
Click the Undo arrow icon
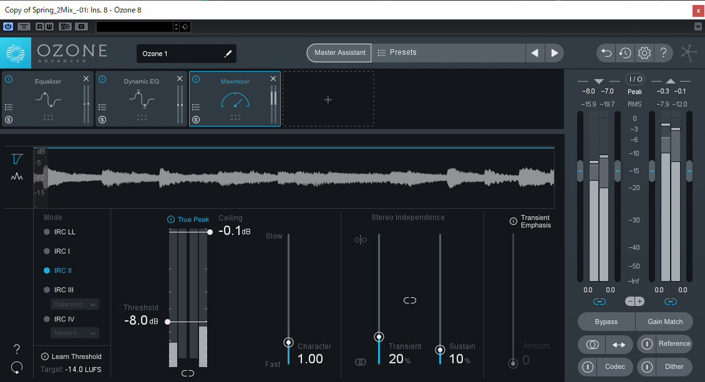pyautogui.click(x=606, y=53)
